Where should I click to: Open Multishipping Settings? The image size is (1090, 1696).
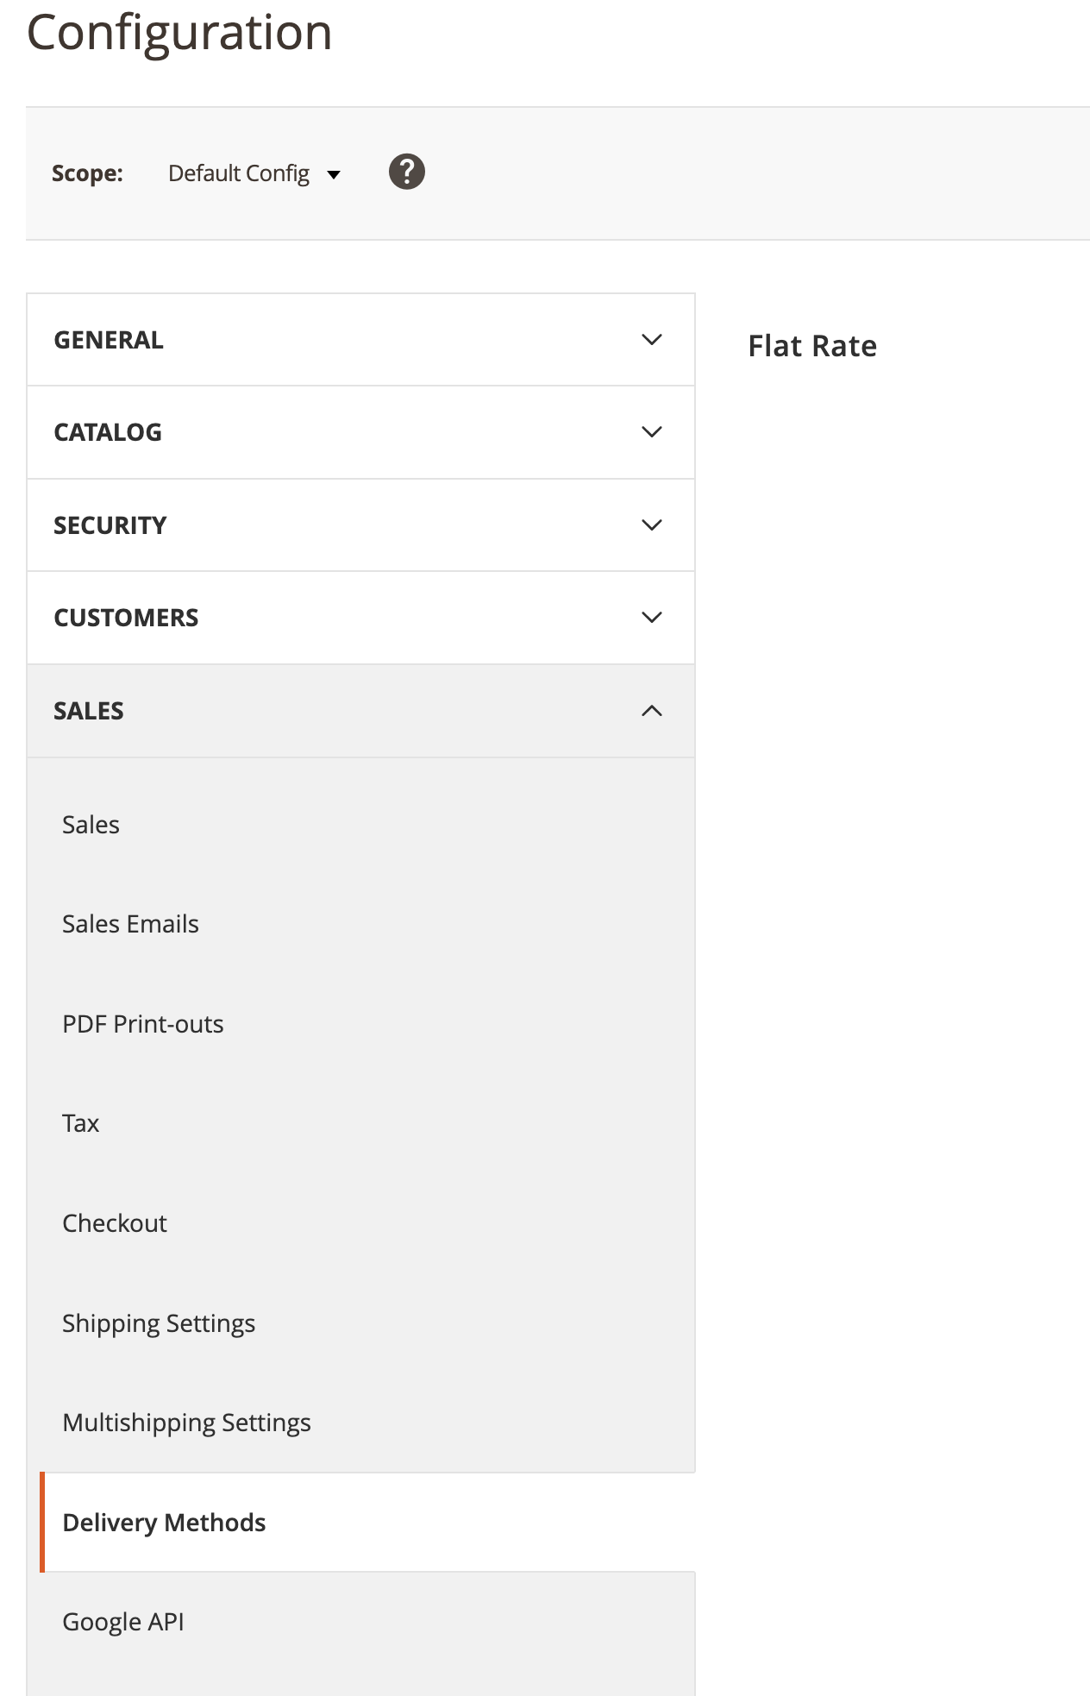186,1423
